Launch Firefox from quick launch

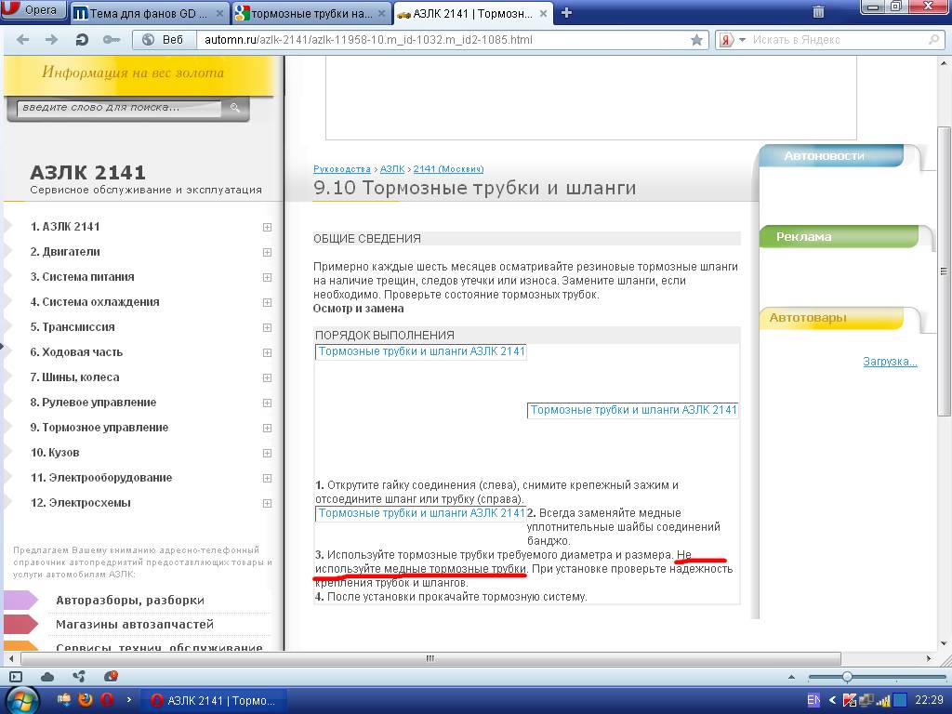pos(86,700)
